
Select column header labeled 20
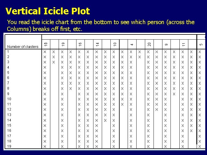149,44
